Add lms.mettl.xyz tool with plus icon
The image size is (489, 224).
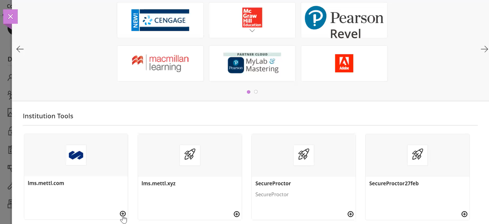[237, 214]
